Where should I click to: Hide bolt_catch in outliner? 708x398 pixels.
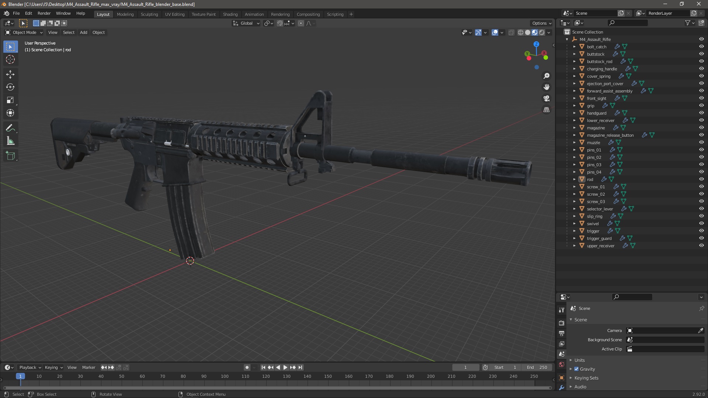pyautogui.click(x=701, y=47)
